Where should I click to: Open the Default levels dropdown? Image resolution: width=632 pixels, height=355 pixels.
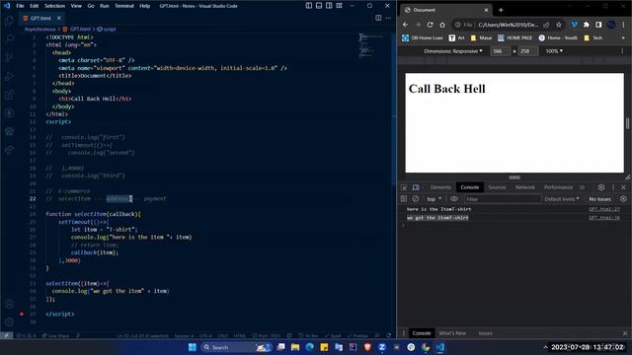562,199
